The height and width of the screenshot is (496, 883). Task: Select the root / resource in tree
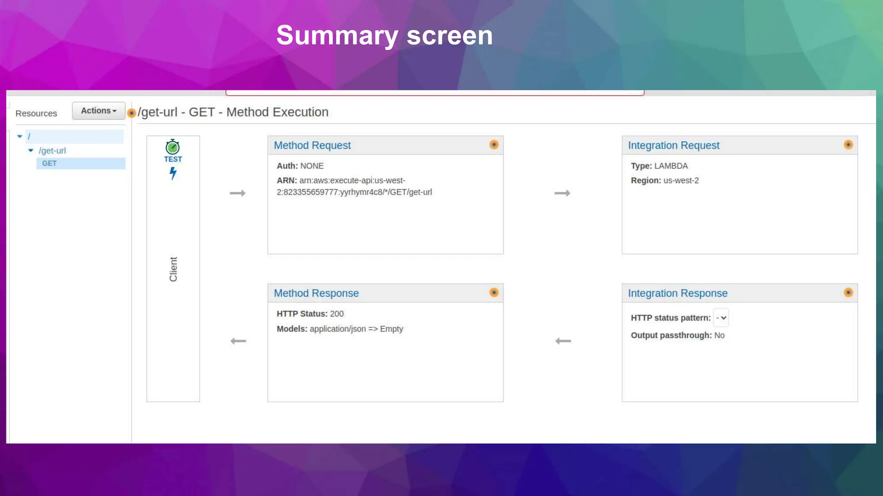[74, 136]
